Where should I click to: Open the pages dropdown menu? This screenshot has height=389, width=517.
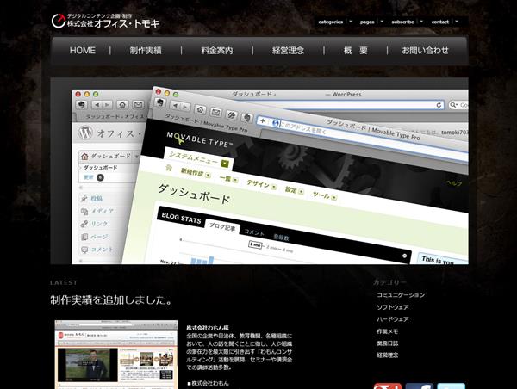pos(371,22)
